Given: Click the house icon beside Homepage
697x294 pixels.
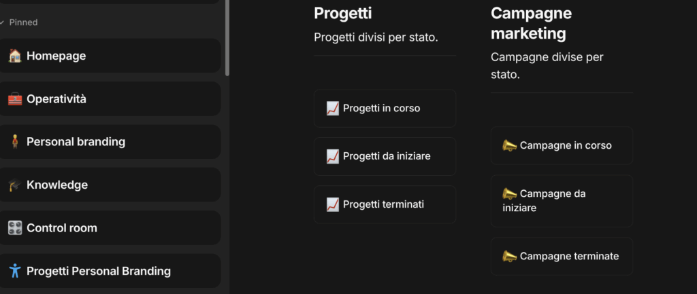Looking at the screenshot, I should click(15, 56).
